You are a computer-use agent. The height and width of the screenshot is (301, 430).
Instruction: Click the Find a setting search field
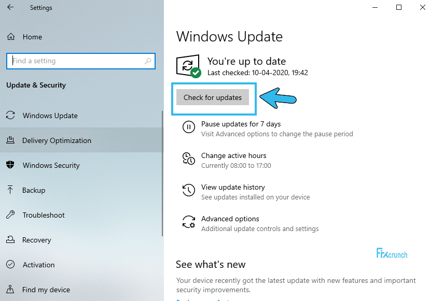[80, 61]
